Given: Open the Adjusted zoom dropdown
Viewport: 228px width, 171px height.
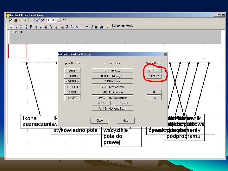Looking at the screenshot, I should tap(59, 20).
